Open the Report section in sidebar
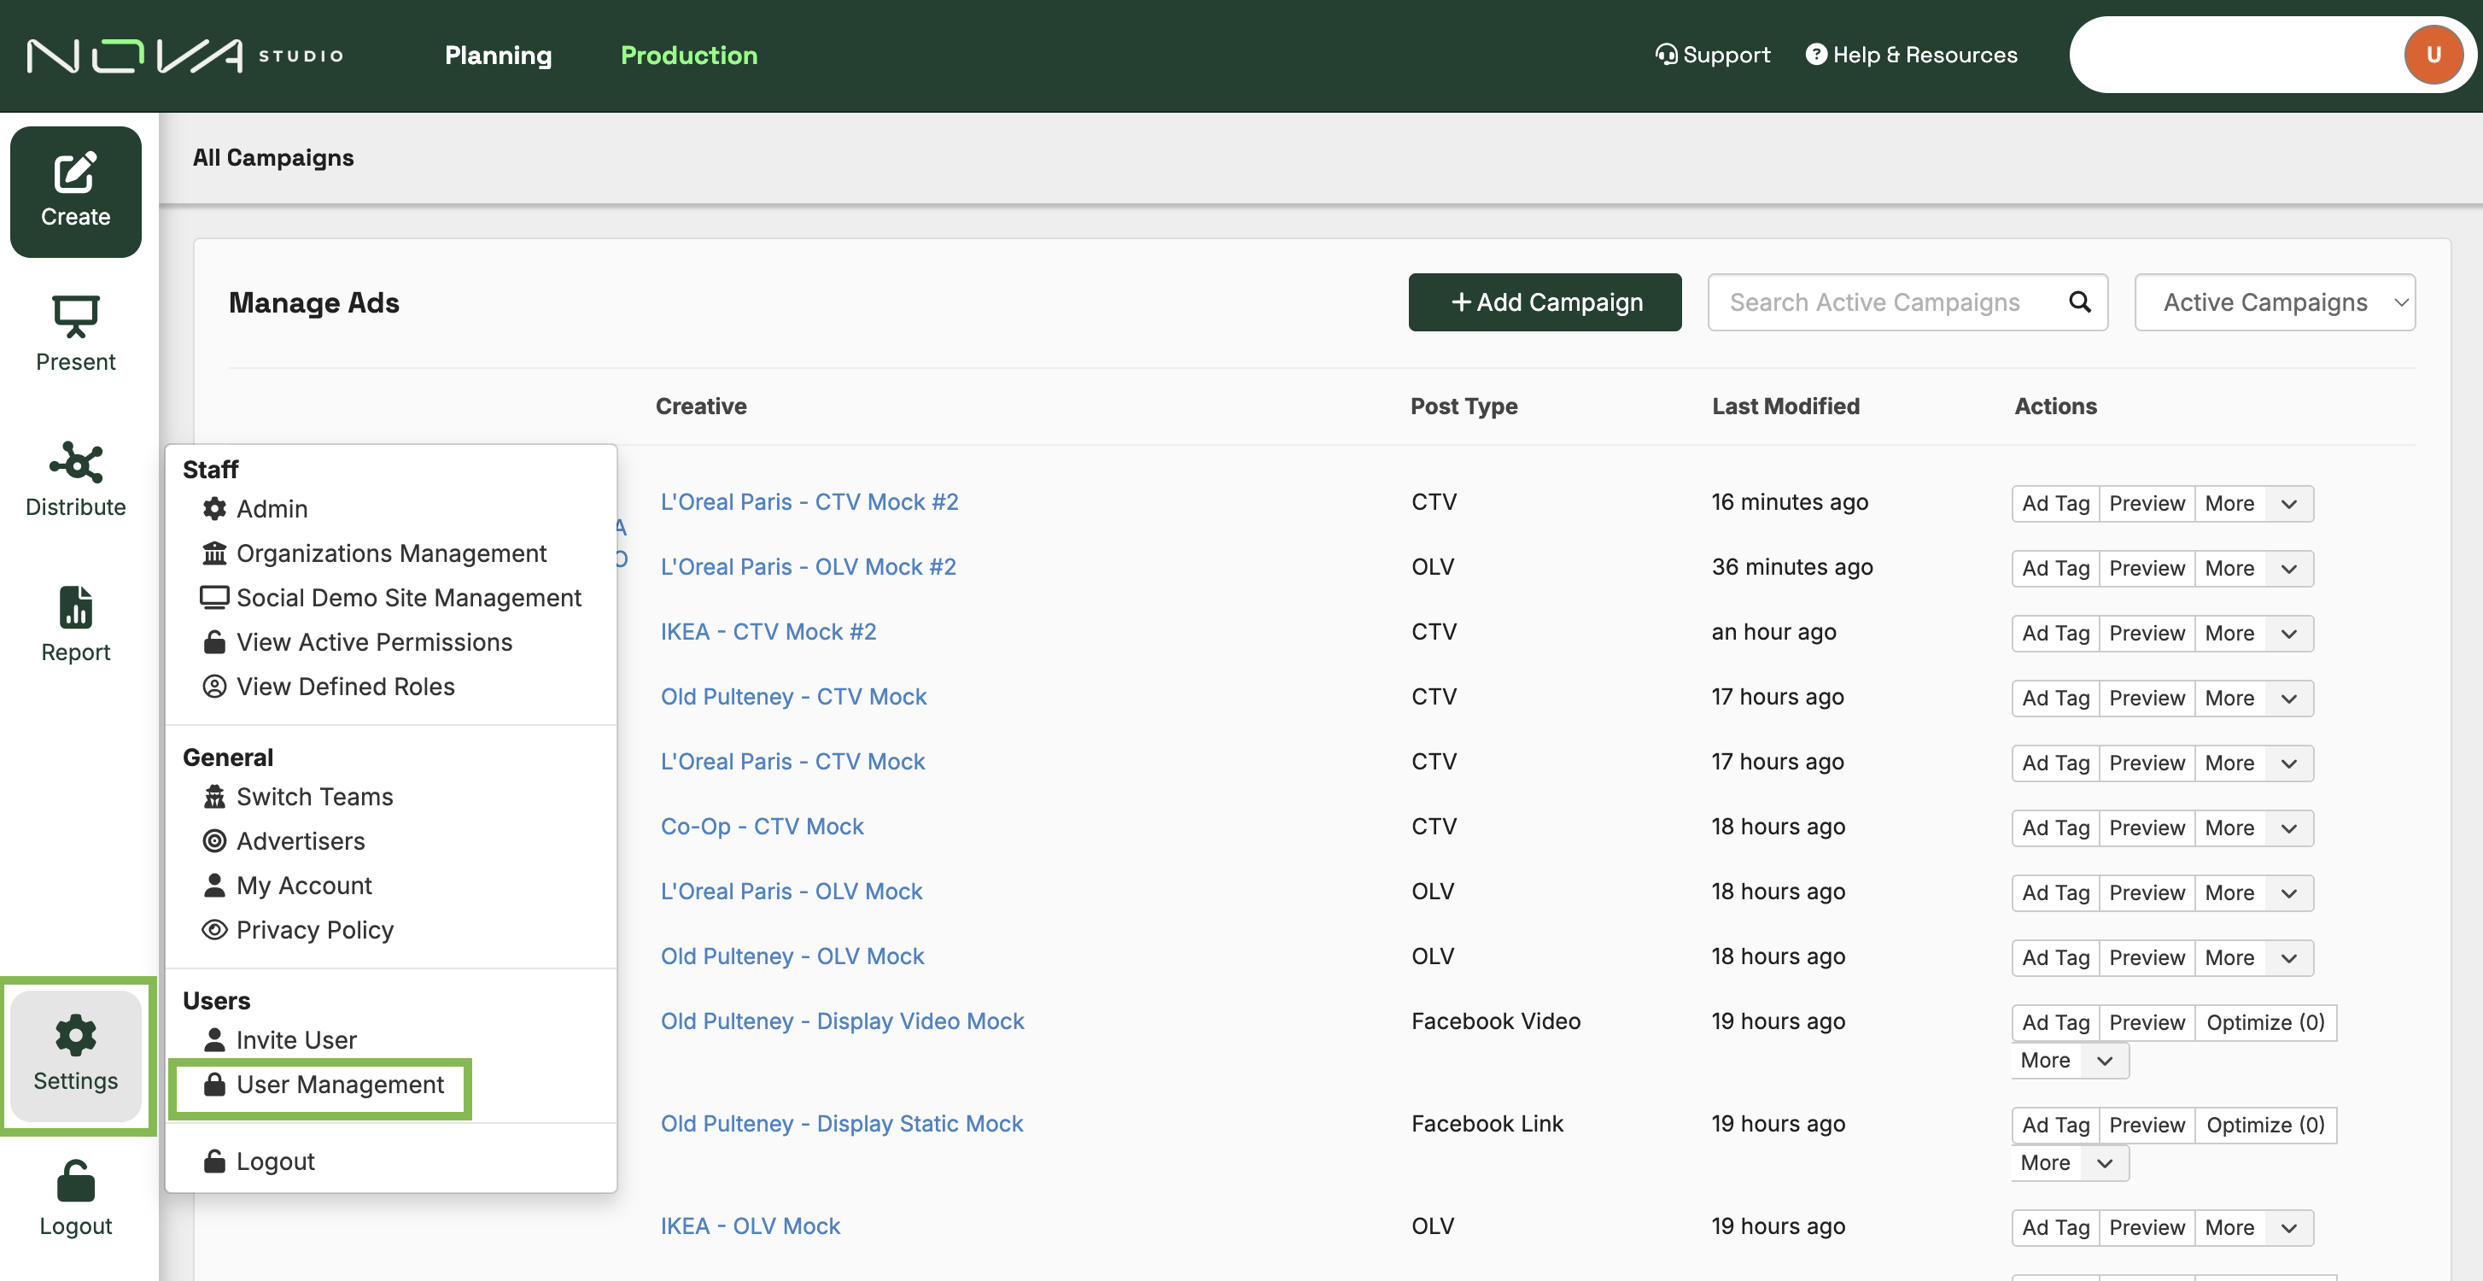 coord(75,624)
